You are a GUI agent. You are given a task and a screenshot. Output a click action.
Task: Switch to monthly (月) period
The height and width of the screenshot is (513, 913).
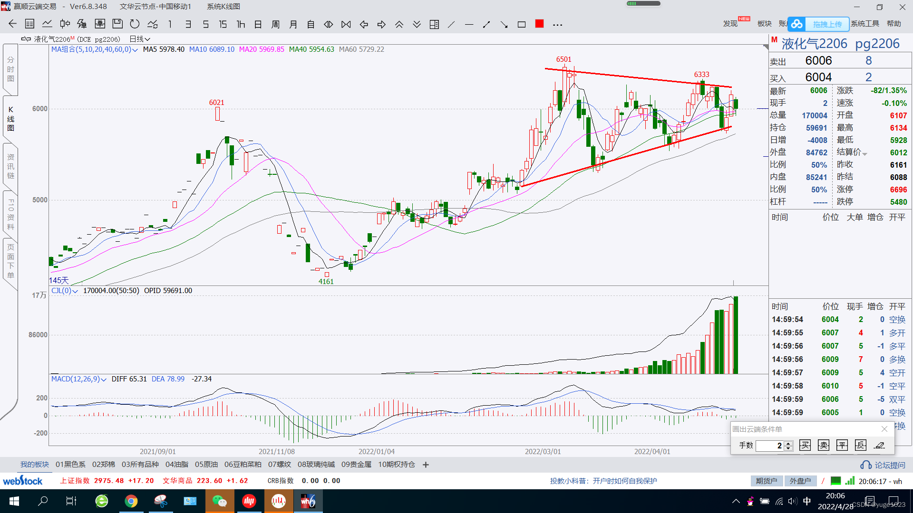[x=293, y=24]
